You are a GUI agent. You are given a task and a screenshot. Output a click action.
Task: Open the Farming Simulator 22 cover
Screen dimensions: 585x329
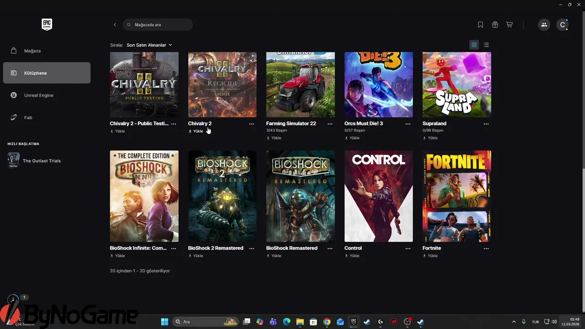[301, 85]
